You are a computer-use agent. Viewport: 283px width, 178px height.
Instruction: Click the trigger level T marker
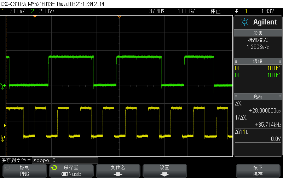[x=4, y=124]
